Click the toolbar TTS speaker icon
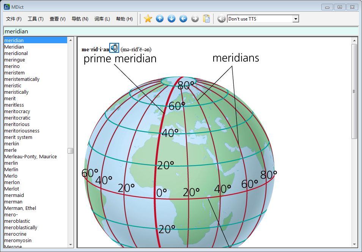 coord(222,19)
